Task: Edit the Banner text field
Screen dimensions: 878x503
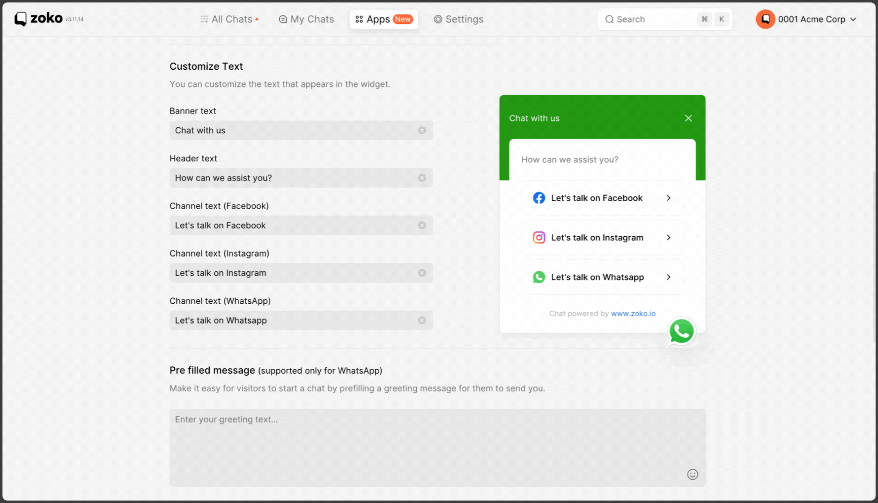Action: click(301, 131)
